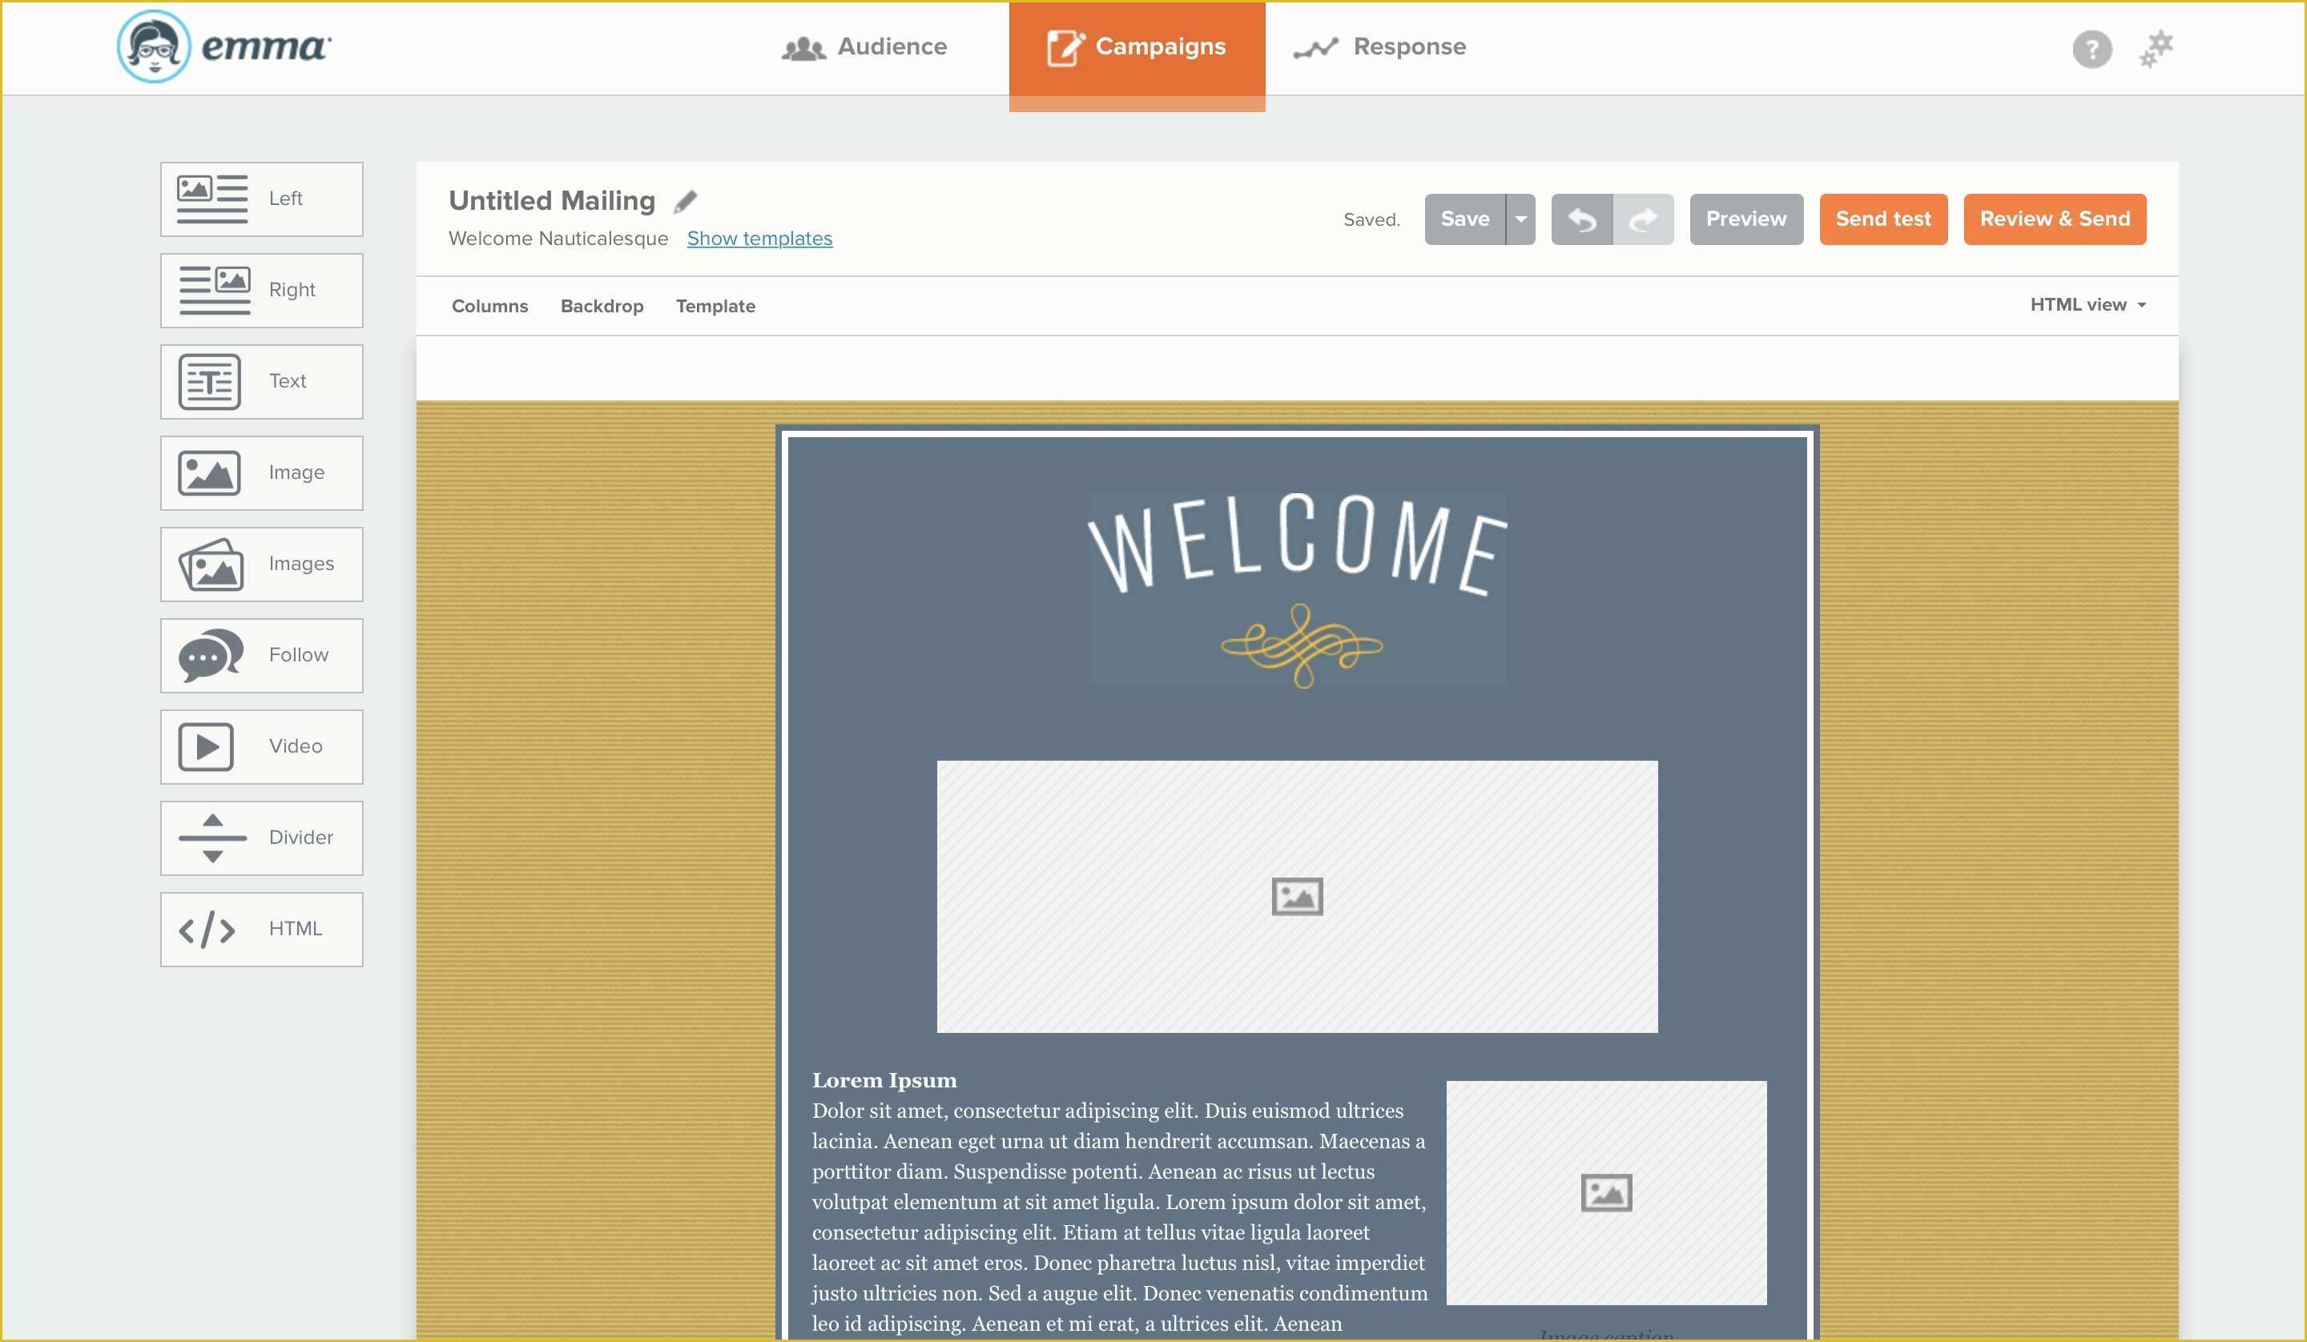
Task: Click the Preview button
Action: tap(1745, 219)
